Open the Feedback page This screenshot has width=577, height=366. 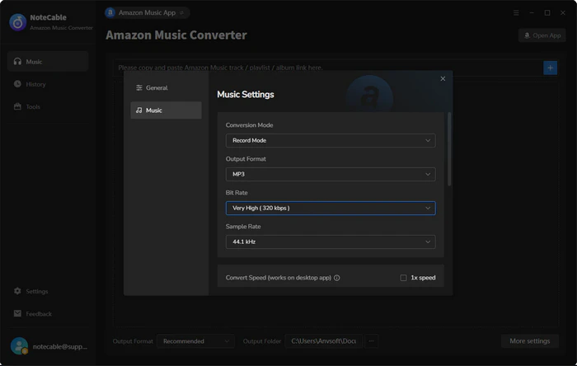48,313
